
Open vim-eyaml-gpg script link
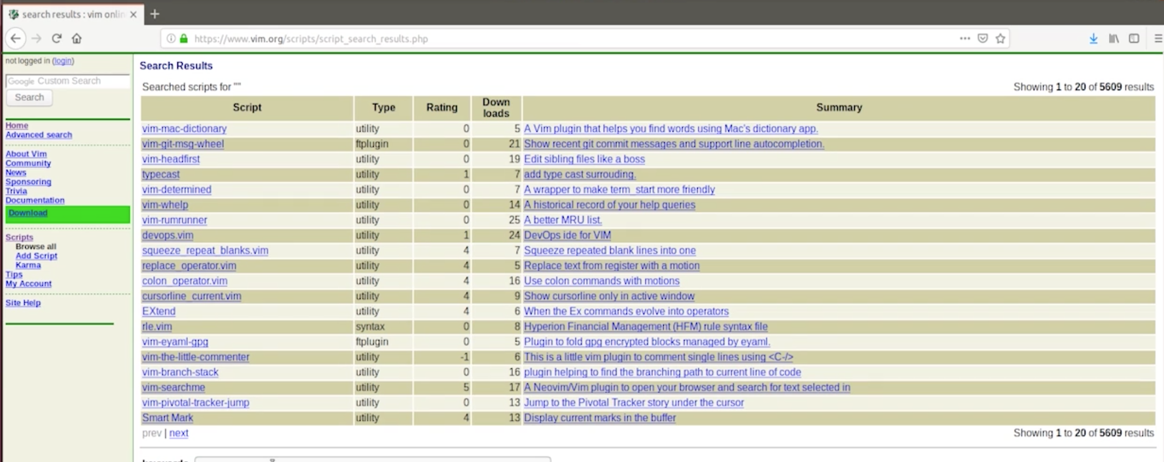[175, 342]
